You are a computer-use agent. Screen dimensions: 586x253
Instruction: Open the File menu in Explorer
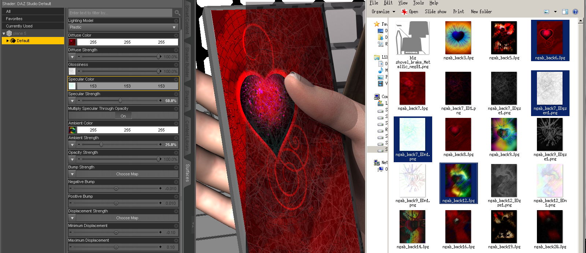374,3
